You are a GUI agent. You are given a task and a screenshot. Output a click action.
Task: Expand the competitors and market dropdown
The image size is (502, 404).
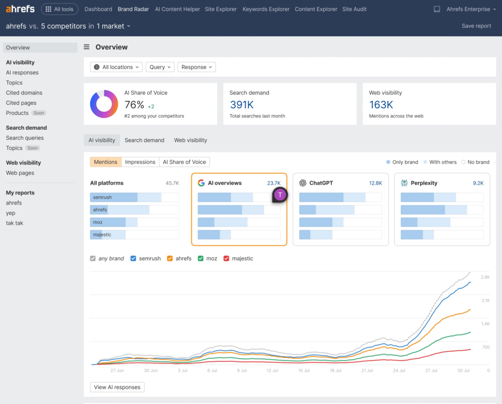[x=68, y=26]
